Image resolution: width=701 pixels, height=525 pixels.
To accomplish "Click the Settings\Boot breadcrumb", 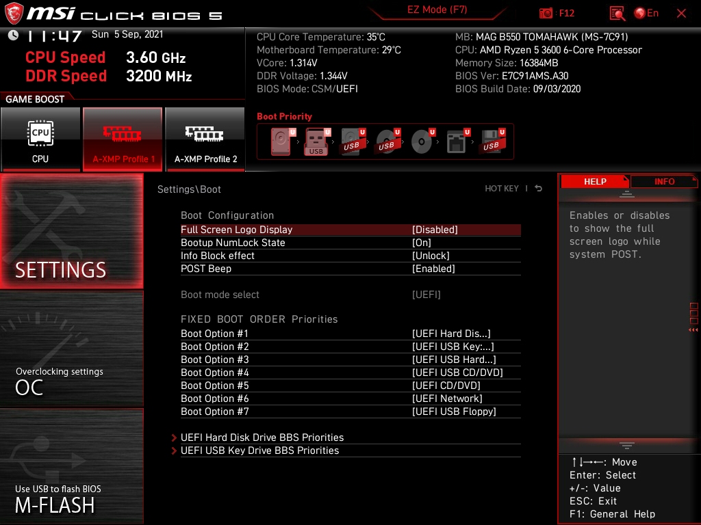I will coord(189,189).
